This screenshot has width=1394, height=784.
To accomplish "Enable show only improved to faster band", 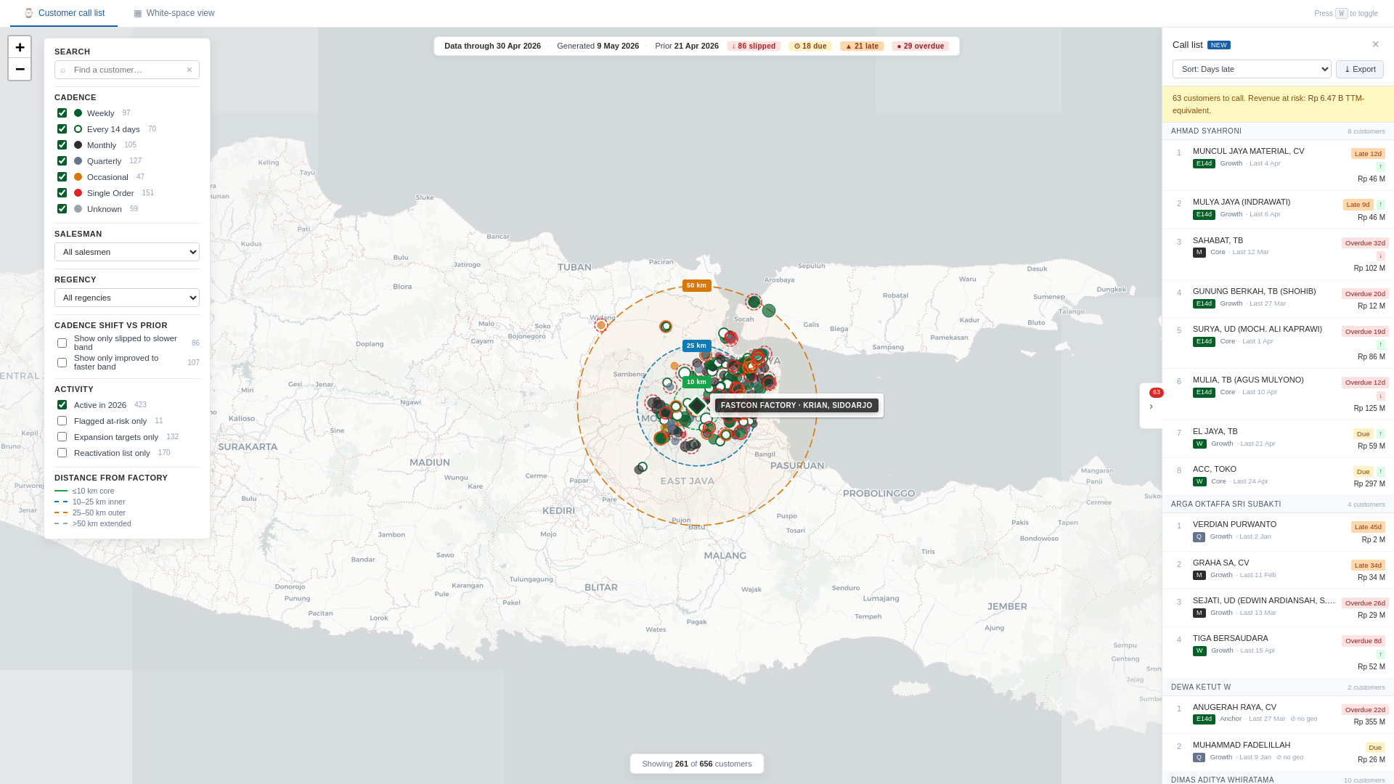I will click(62, 363).
